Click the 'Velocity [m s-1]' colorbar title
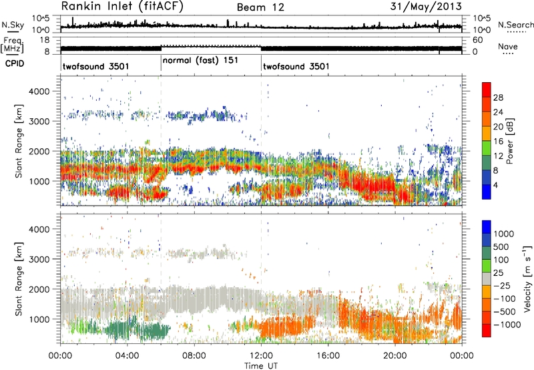534x370 pixels. (x=527, y=279)
